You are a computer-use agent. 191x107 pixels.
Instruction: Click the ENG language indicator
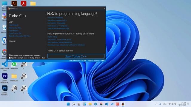tap(165, 104)
